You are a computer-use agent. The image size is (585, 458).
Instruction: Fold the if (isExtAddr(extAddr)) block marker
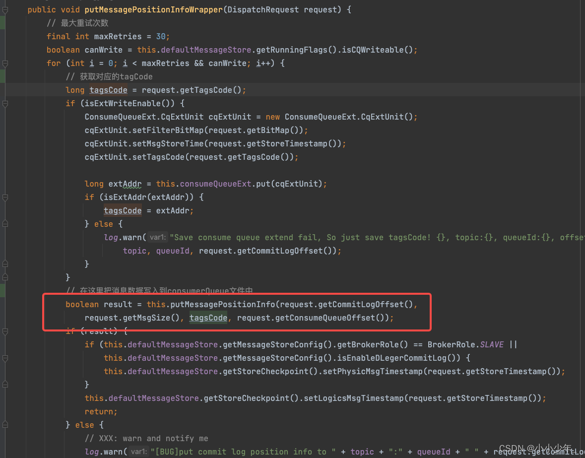click(x=5, y=197)
